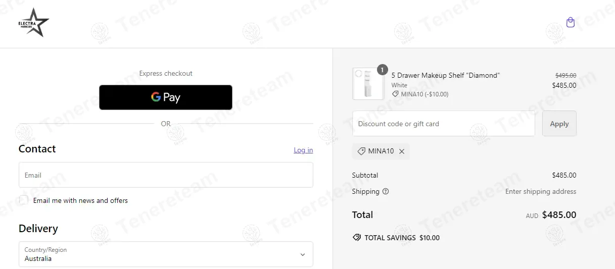Click the 'Email me with news and offers' label
This screenshot has height=269, width=615.
[80, 200]
